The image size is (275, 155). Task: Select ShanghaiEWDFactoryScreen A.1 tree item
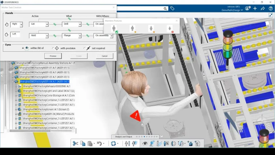pyautogui.click(x=46, y=109)
